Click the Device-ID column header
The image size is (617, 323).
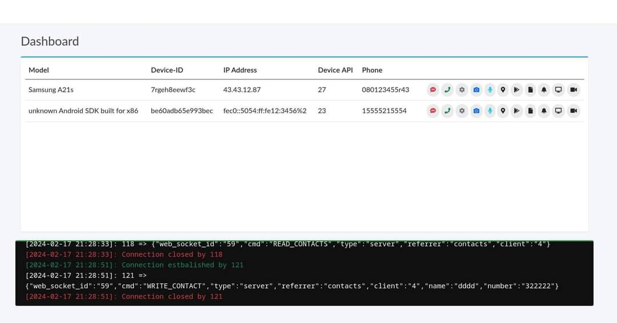tap(167, 70)
